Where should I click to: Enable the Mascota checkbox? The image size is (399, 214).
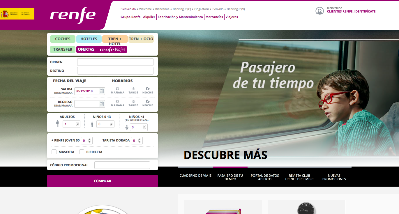click(x=54, y=152)
